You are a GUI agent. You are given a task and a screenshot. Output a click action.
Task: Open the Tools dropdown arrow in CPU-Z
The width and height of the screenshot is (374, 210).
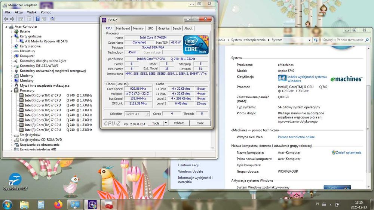[166, 123]
